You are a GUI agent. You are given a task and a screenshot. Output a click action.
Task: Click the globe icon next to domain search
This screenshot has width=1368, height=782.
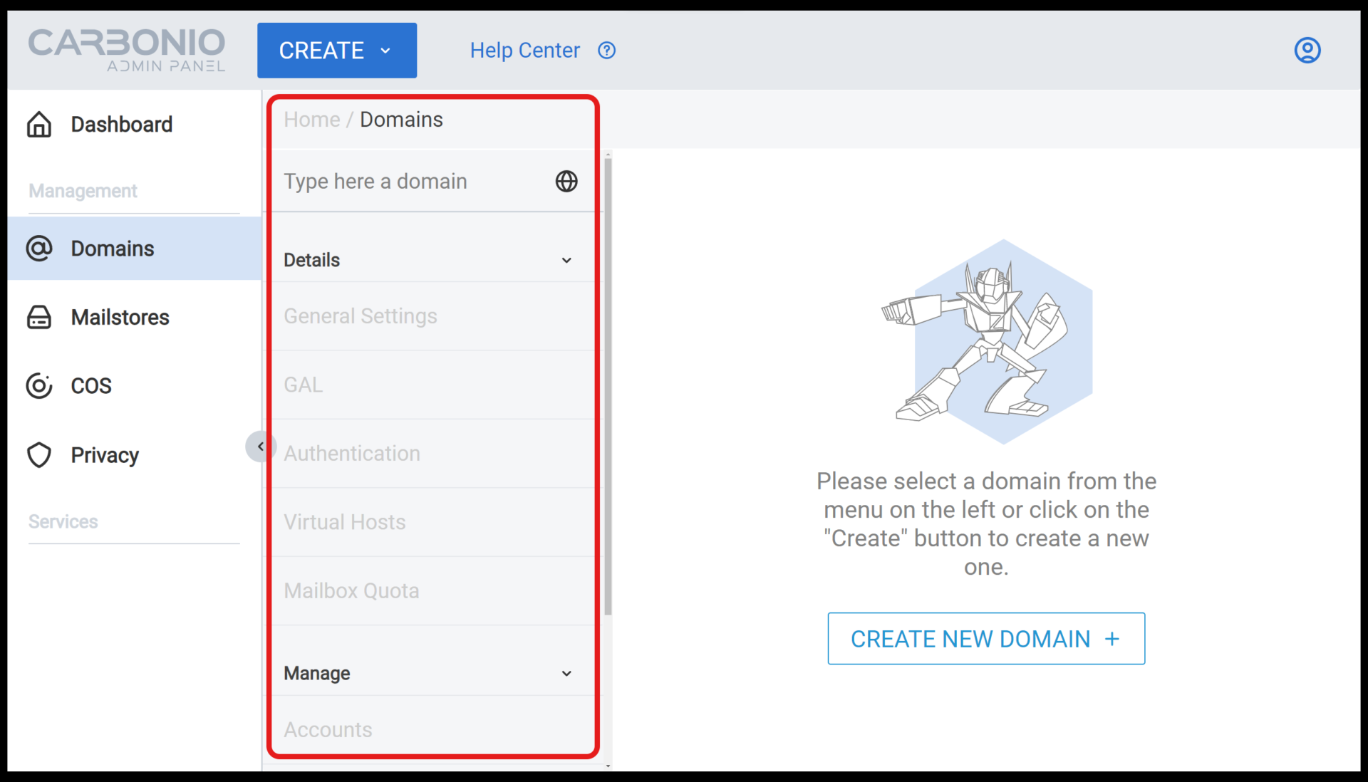566,181
